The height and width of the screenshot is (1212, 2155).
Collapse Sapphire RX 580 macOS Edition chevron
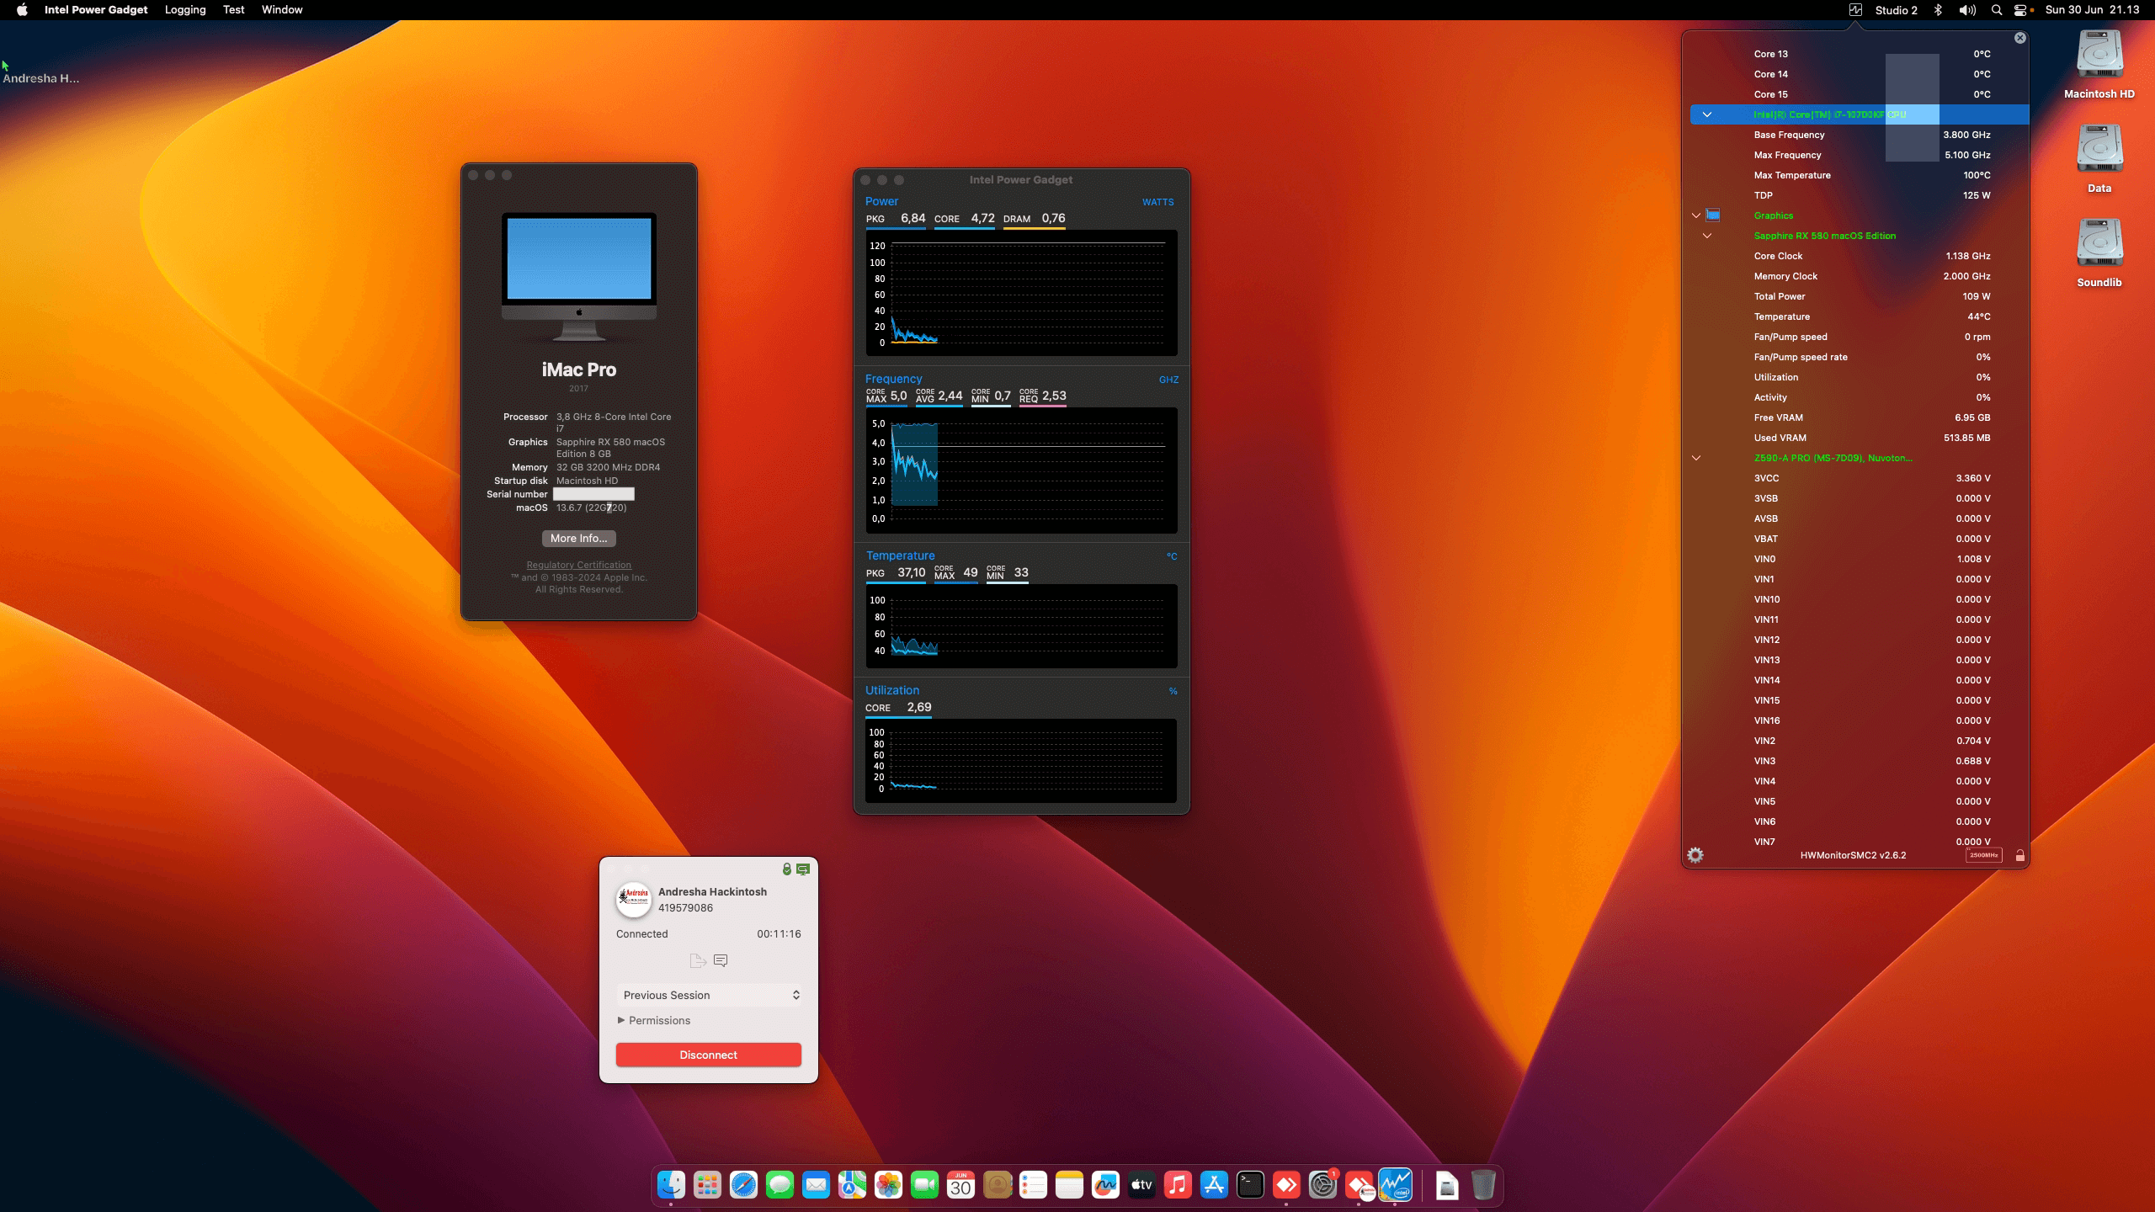pos(1707,236)
